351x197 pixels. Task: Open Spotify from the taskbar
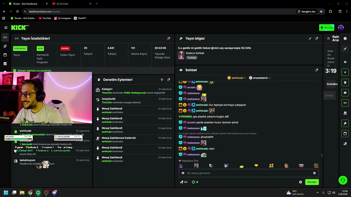point(38,193)
